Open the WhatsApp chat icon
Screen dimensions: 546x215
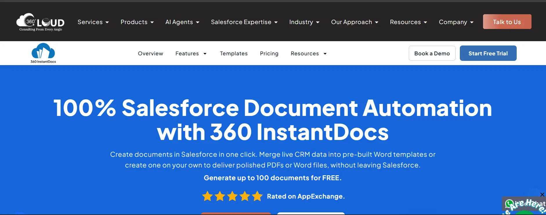[x=509, y=204]
